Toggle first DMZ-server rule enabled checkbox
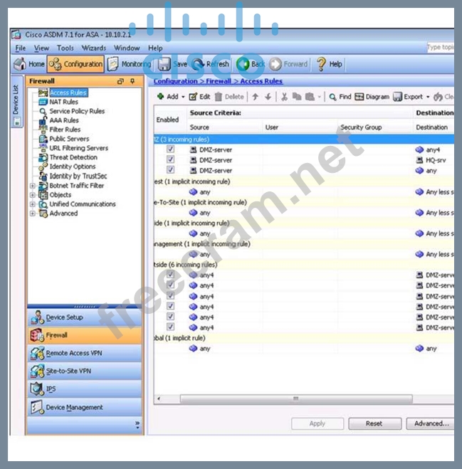462x469 pixels. pyautogui.click(x=170, y=150)
